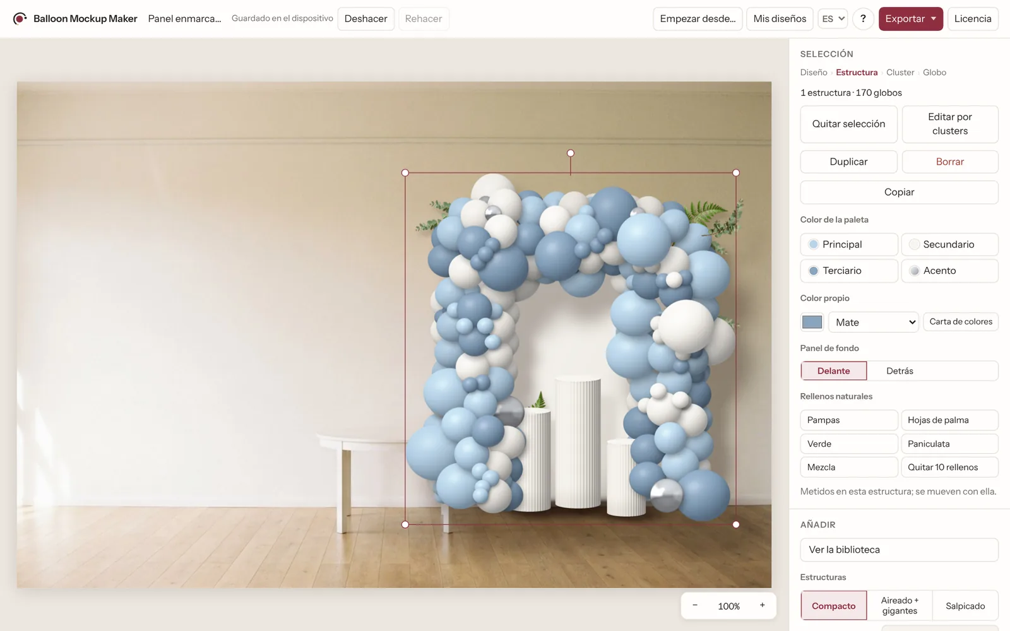This screenshot has height=631, width=1010.
Task: Open the ES language dropdown
Action: pyautogui.click(x=833, y=19)
